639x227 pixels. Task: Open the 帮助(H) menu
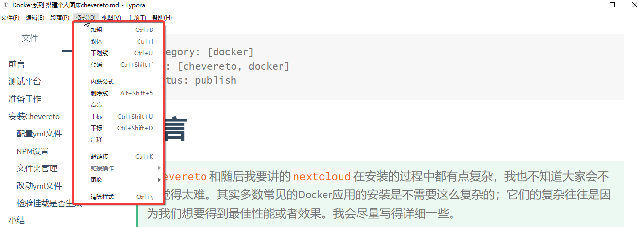pos(162,18)
